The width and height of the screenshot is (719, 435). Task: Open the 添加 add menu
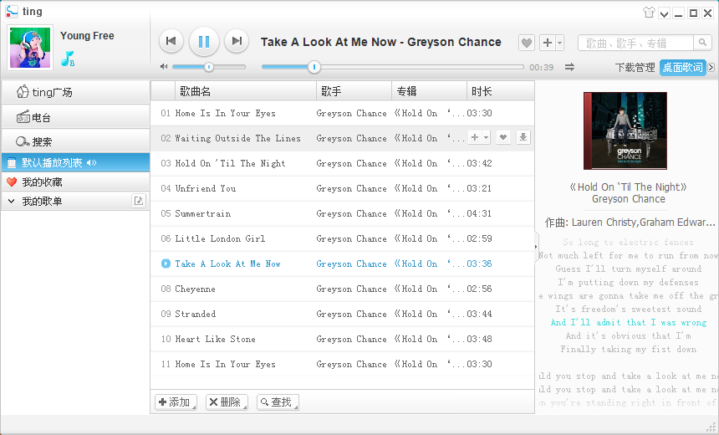(176, 402)
